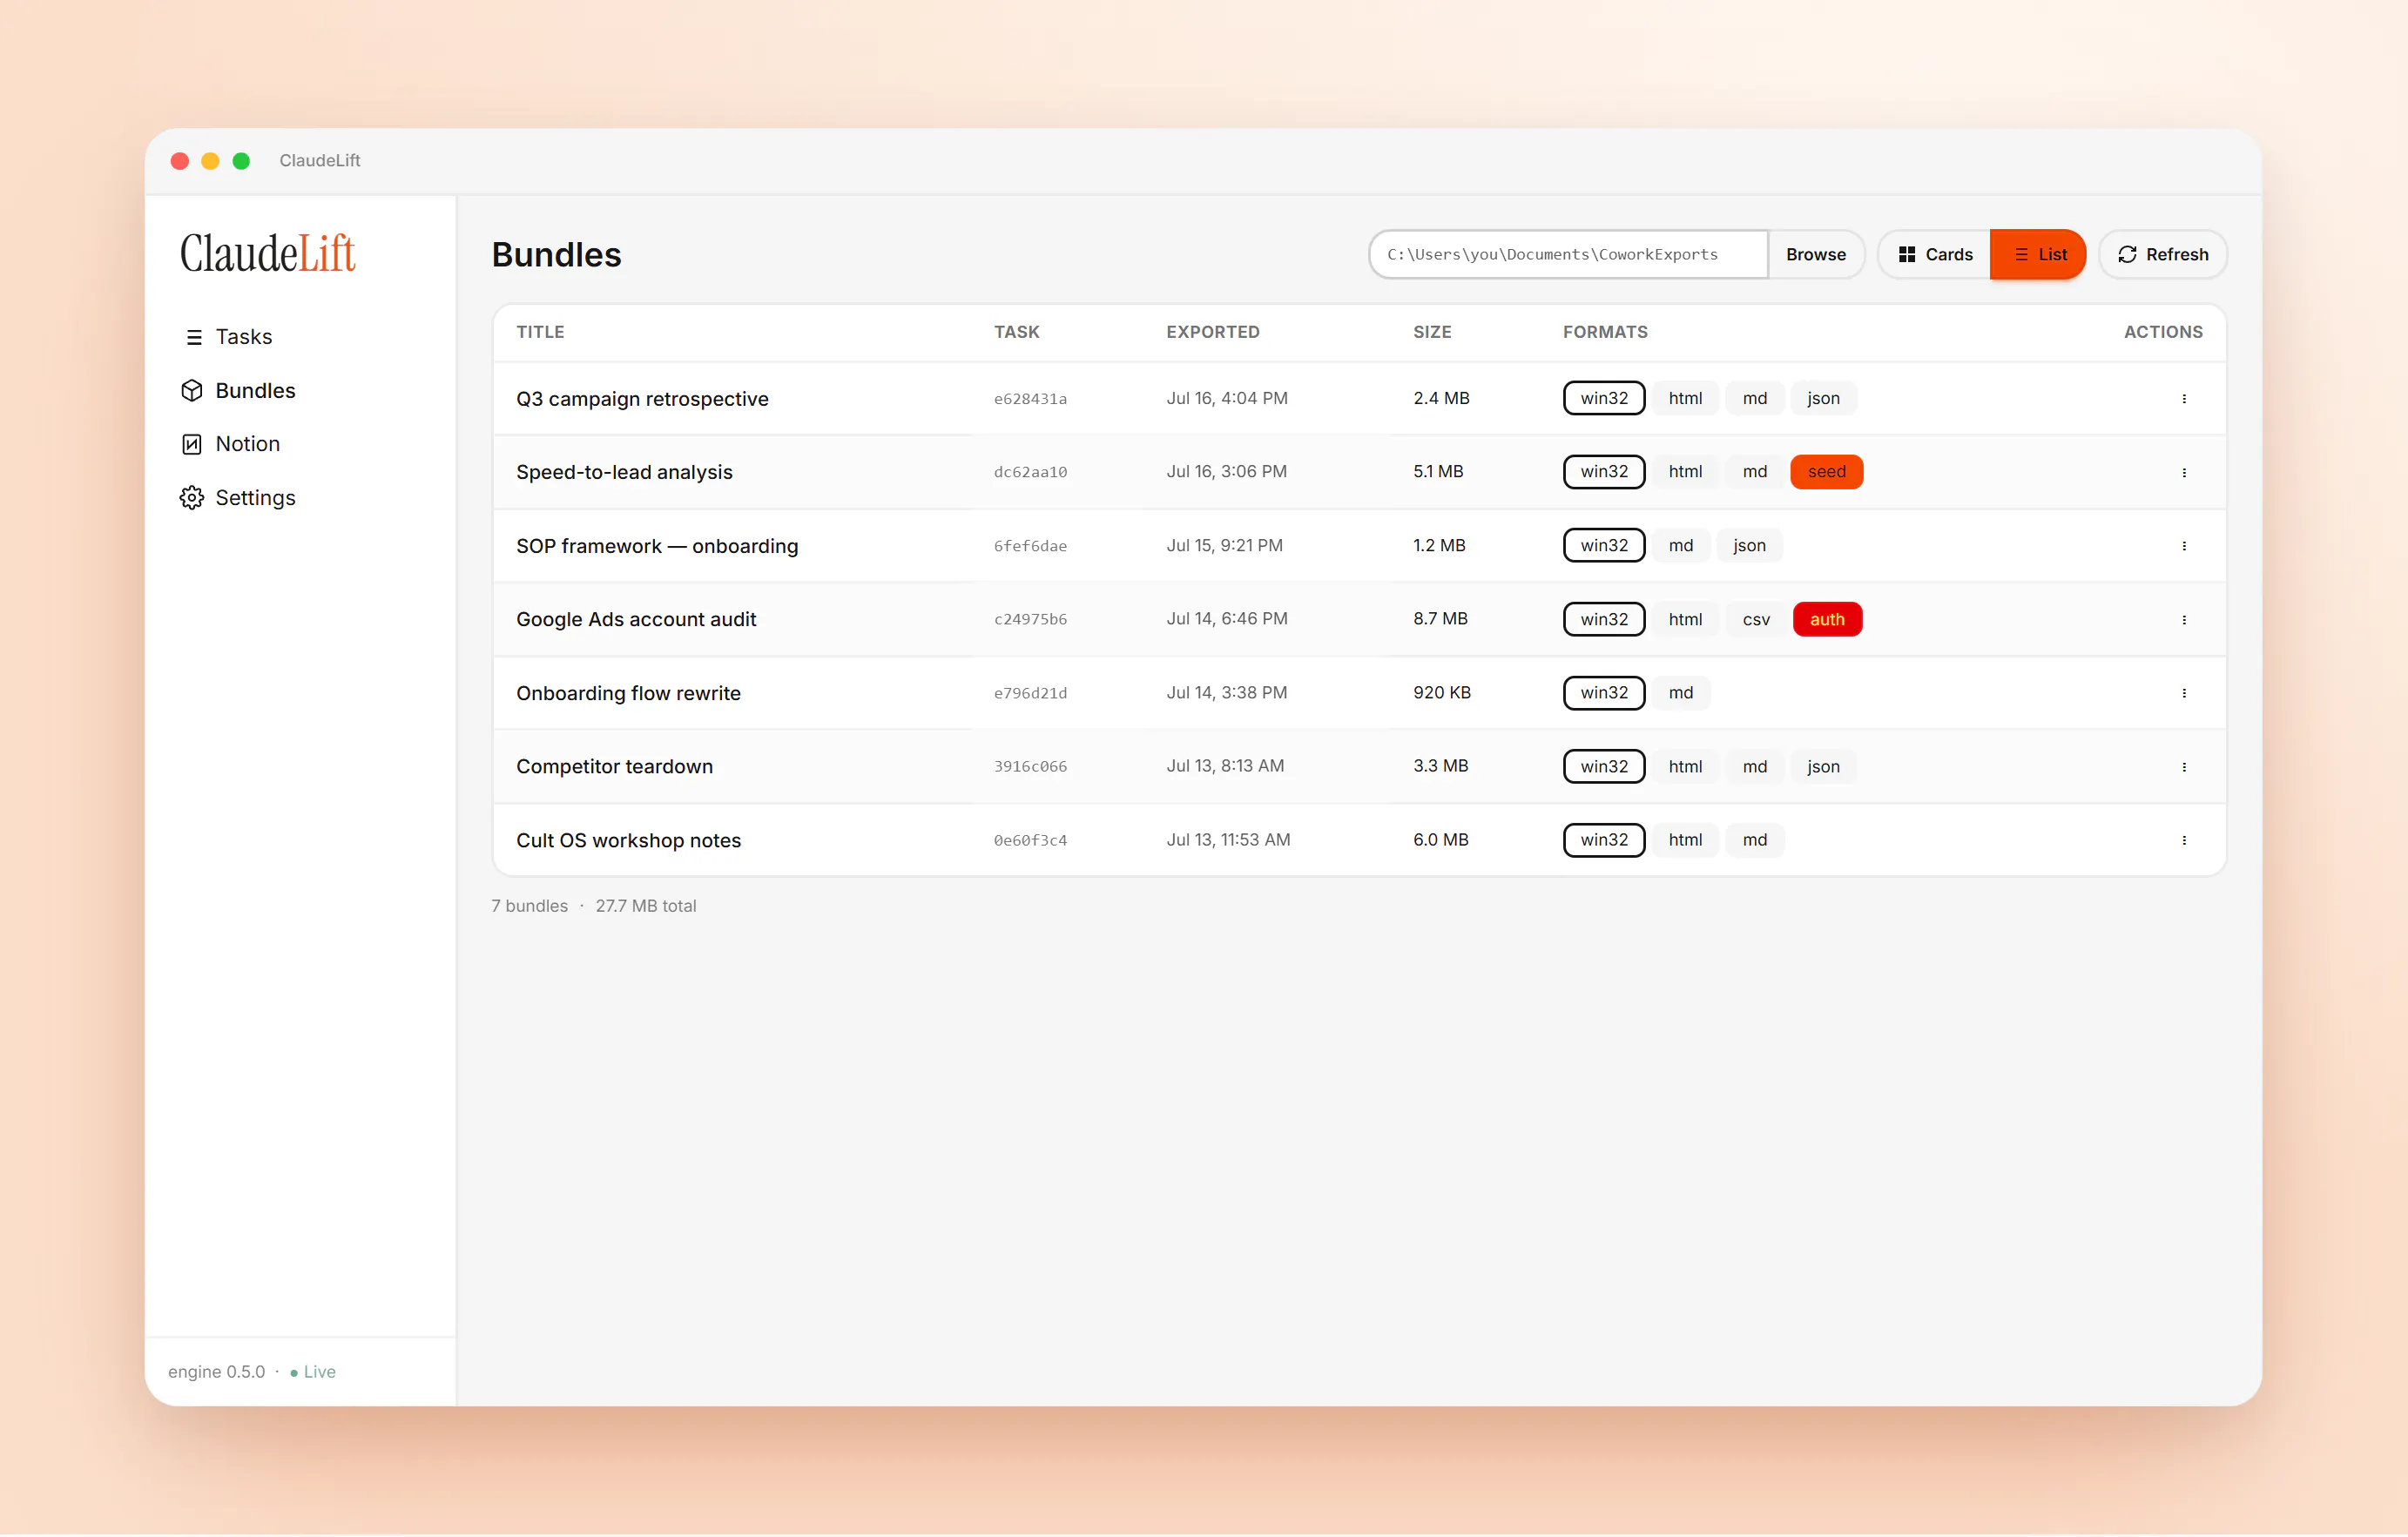Image resolution: width=2408 pixels, height=1537 pixels.
Task: Click the FORMATS column header
Action: [1604, 332]
